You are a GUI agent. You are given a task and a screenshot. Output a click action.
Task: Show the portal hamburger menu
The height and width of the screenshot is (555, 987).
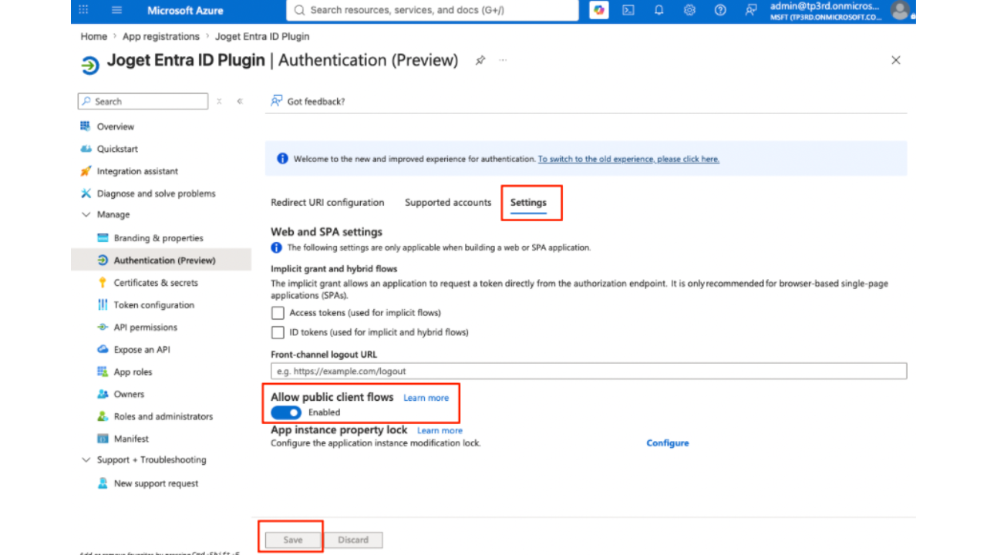(117, 10)
